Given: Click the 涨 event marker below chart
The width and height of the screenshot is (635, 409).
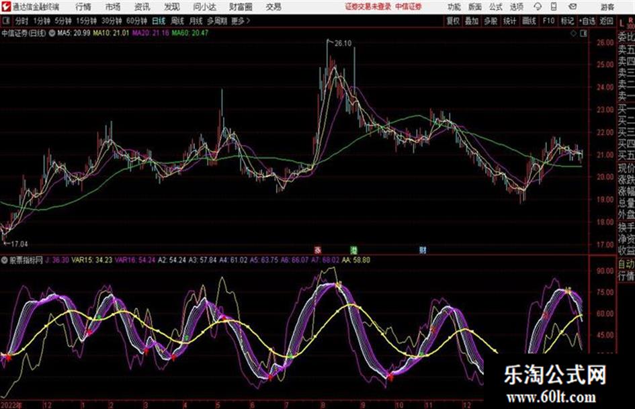Looking at the screenshot, I should [x=318, y=250].
